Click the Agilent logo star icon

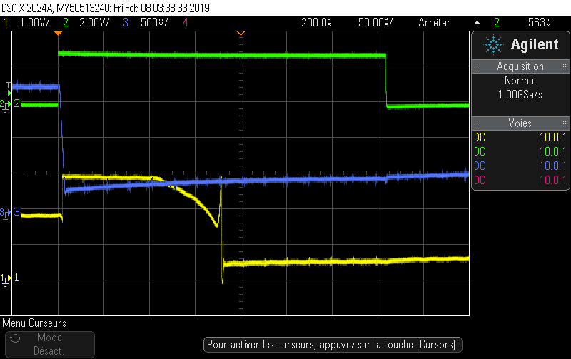(x=493, y=45)
